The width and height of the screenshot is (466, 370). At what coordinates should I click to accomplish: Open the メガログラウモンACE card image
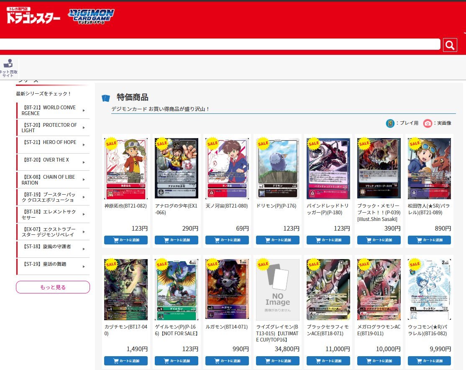pyautogui.click(x=379, y=289)
